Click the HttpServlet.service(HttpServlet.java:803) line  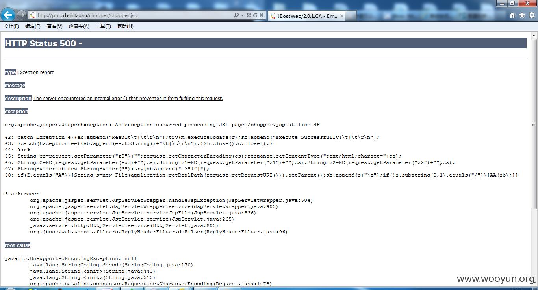coord(124,225)
